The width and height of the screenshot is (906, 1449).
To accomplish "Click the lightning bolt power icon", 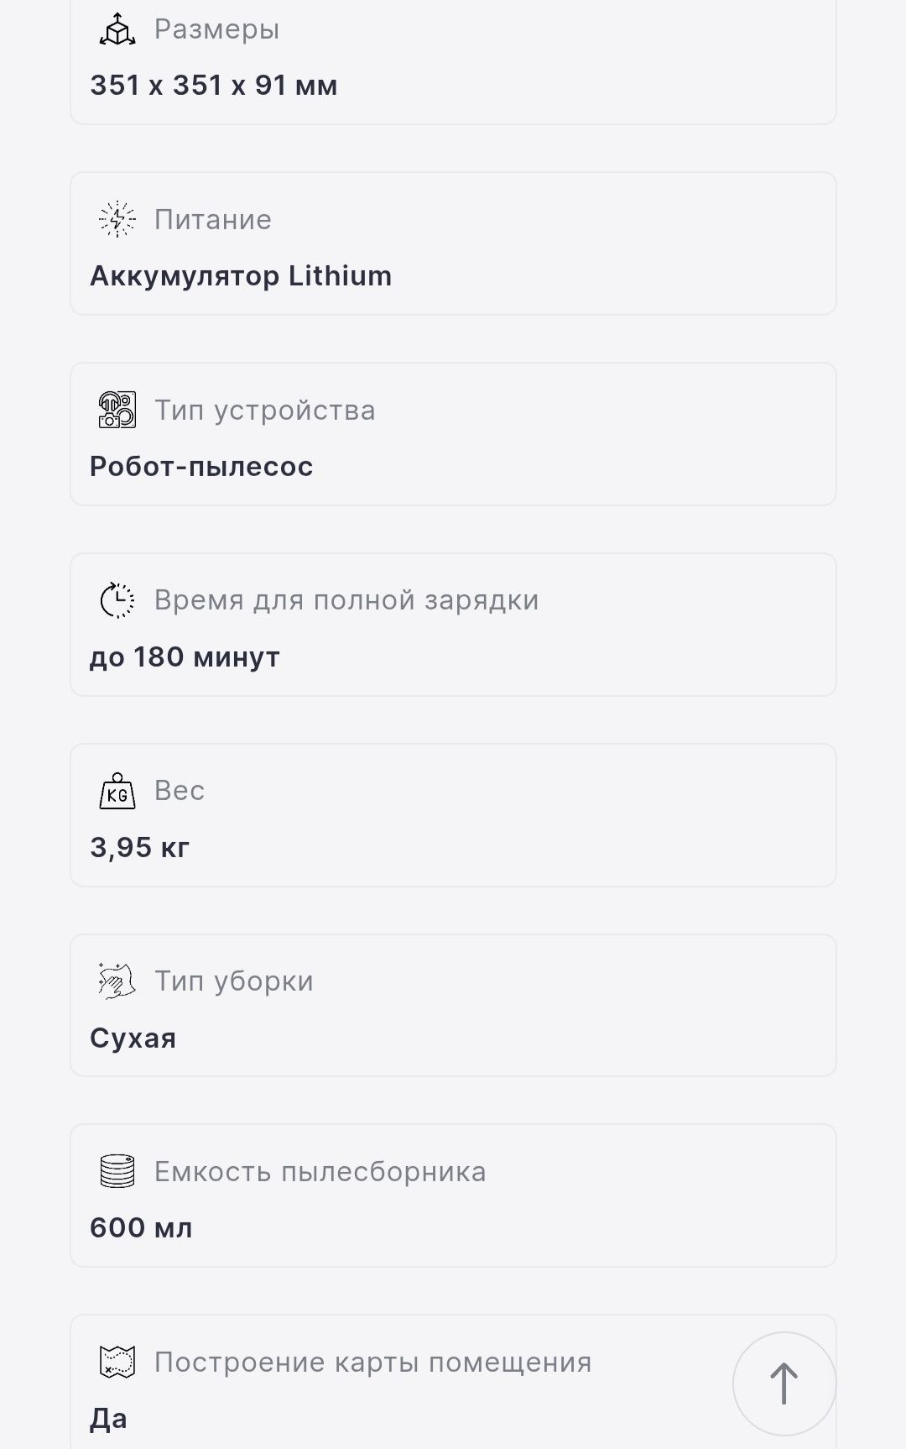I will (117, 220).
